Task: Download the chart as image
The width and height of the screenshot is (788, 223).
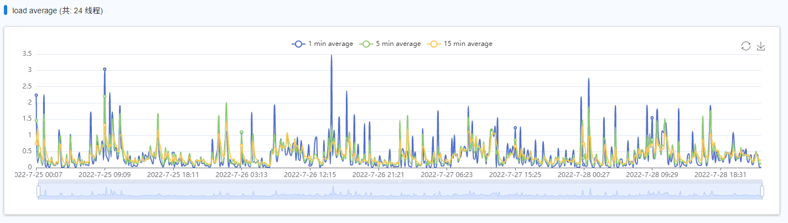Action: [x=761, y=46]
